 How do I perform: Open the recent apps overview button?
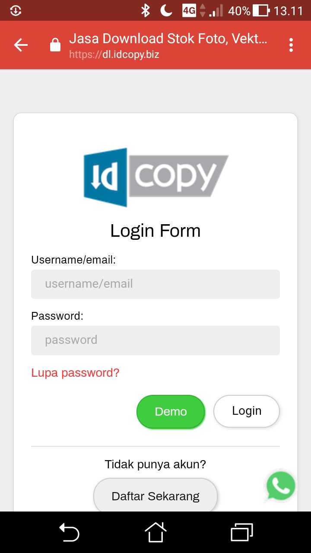[x=241, y=532]
